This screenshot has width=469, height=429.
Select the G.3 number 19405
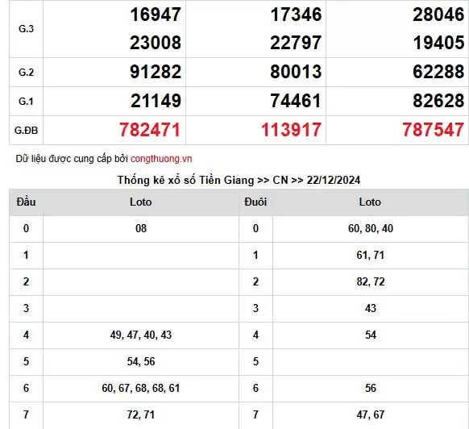438,43
